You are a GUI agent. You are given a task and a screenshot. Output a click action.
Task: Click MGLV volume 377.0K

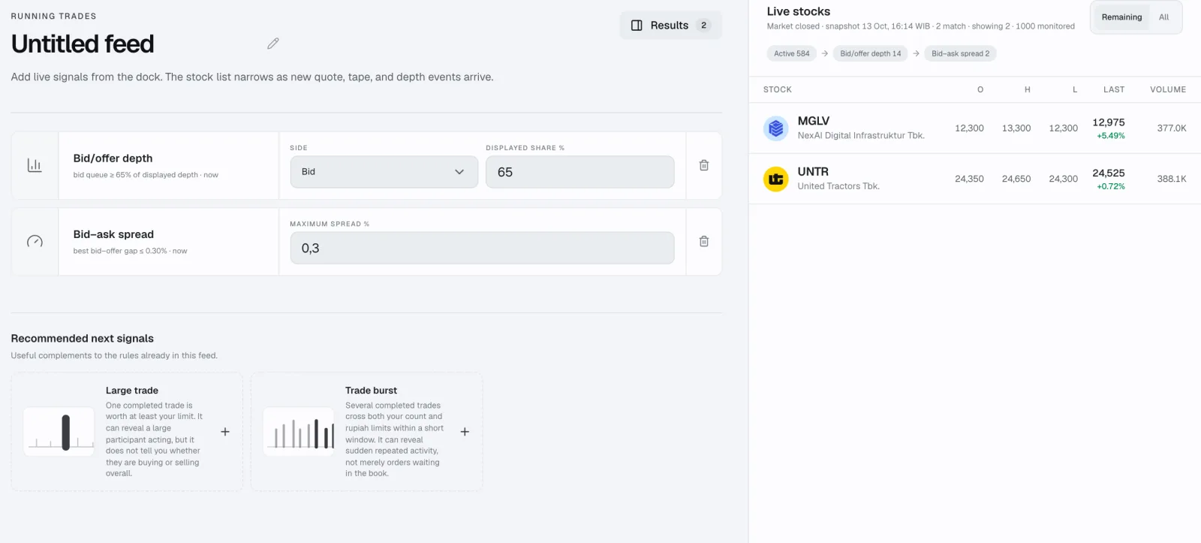pyautogui.click(x=1172, y=128)
